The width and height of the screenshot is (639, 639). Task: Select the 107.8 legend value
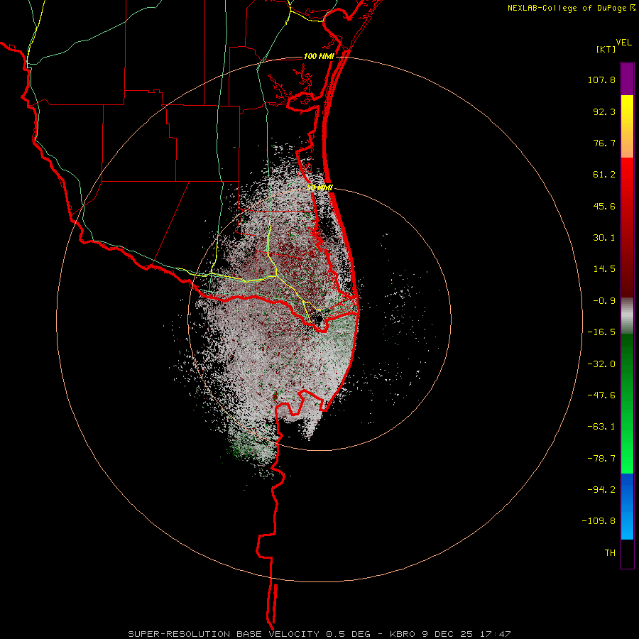coord(601,80)
